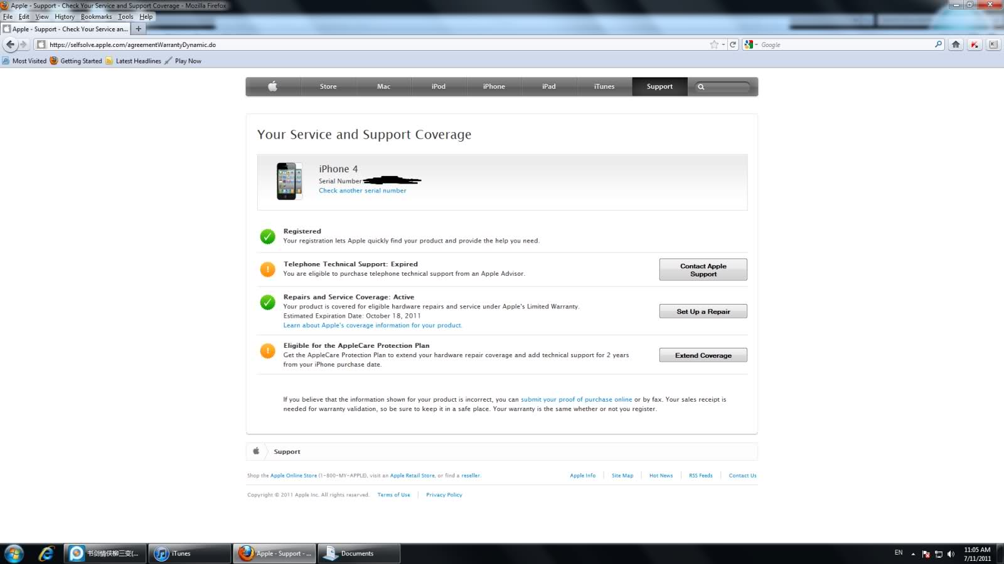Viewport: 1004px width, 564px height.
Task: Select Support tab in Apple navigation
Action: click(x=660, y=86)
